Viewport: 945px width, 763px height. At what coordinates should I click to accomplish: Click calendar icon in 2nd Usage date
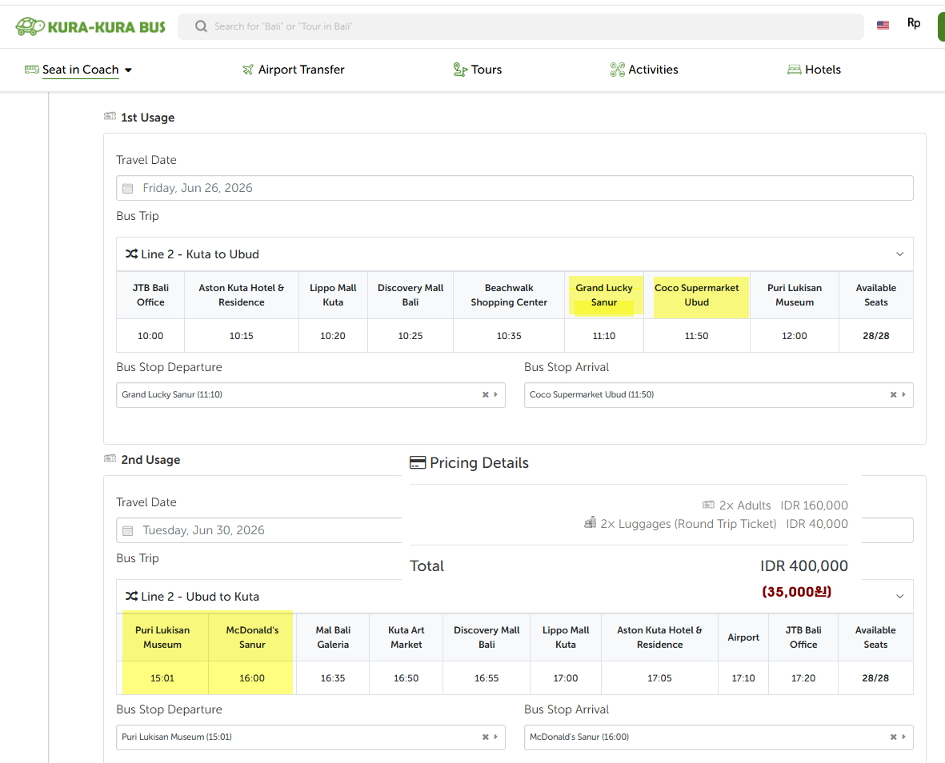pyautogui.click(x=128, y=530)
